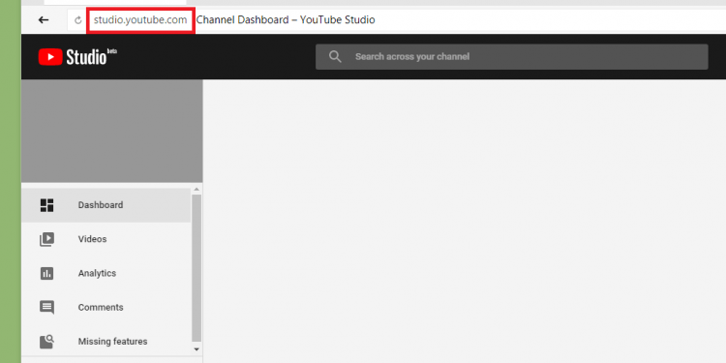
Task: Click the 'Channel Dashboard – YouTube Studio' page title
Action: coord(286,20)
